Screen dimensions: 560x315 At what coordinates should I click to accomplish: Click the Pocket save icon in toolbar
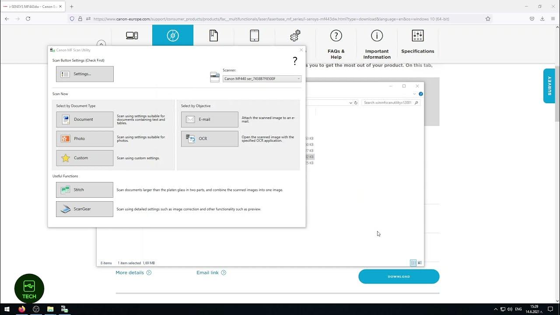pyautogui.click(x=532, y=19)
